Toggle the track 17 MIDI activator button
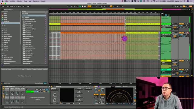This screenshot has height=109, width=194. 181,61
